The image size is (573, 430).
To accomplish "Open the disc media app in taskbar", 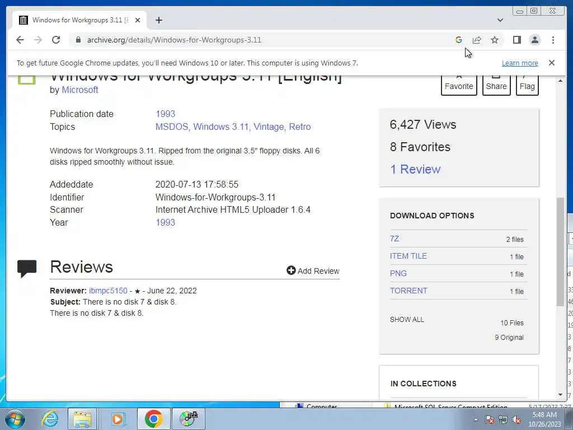I will (189, 419).
